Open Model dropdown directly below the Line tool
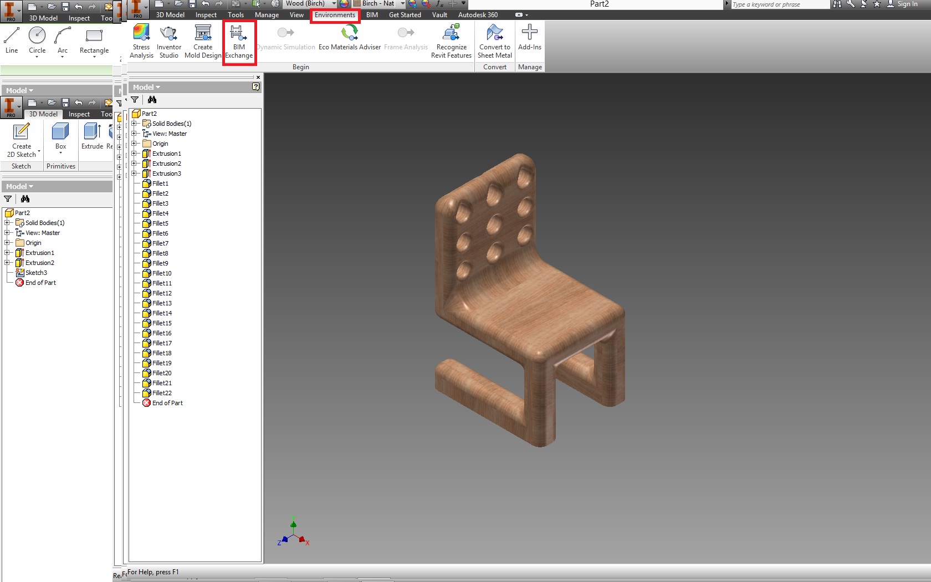The image size is (931, 582). pos(19,90)
